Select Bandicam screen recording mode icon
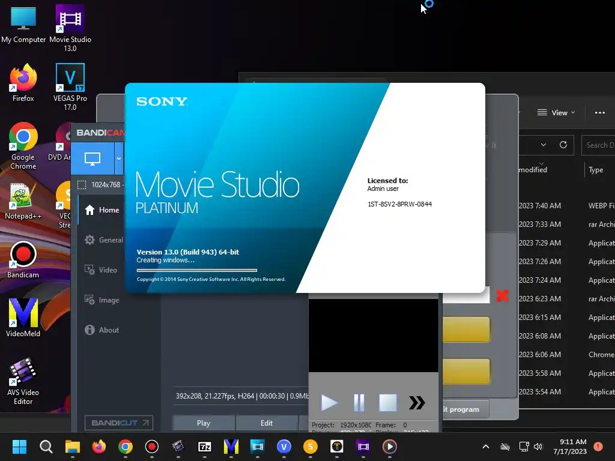 (92, 158)
